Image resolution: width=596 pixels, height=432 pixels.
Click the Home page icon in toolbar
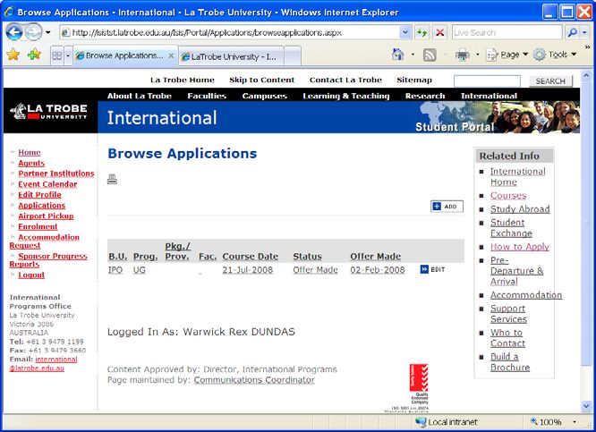(398, 55)
